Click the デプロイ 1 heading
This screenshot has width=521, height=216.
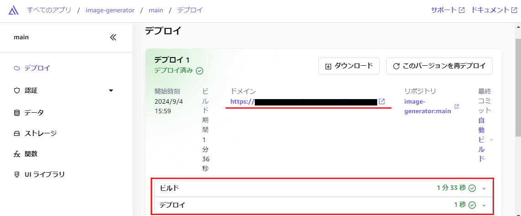coord(172,60)
